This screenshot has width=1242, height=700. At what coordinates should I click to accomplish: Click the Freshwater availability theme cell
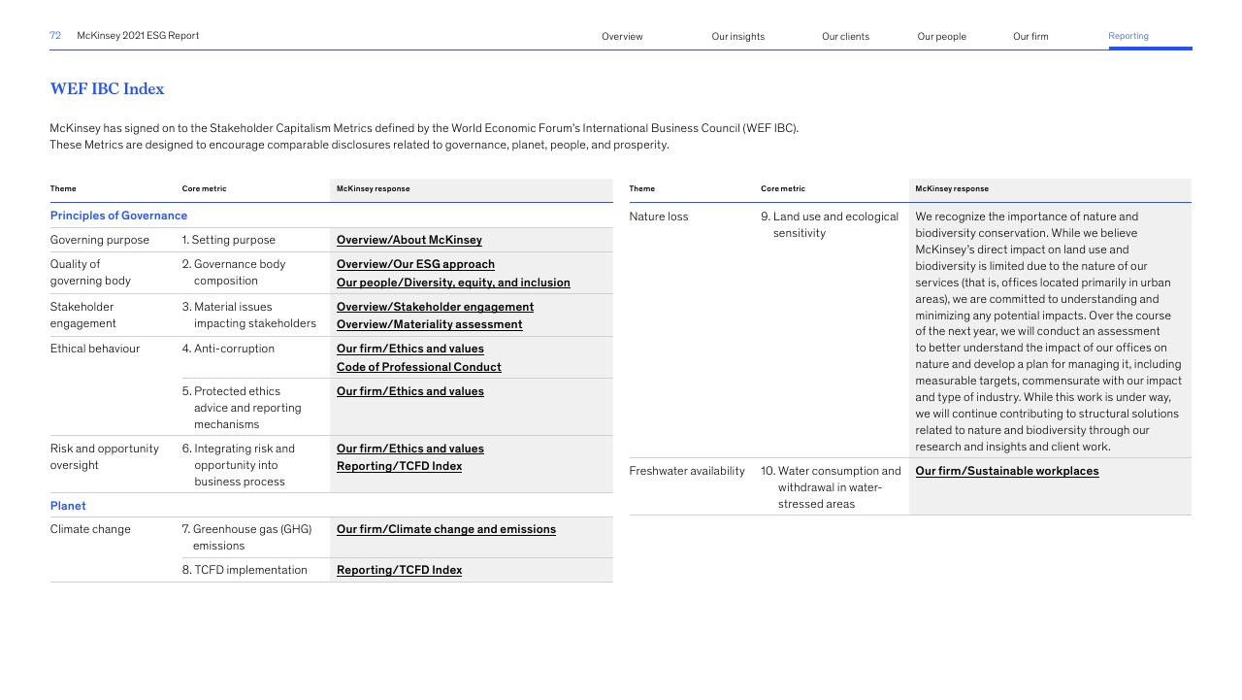(x=687, y=471)
